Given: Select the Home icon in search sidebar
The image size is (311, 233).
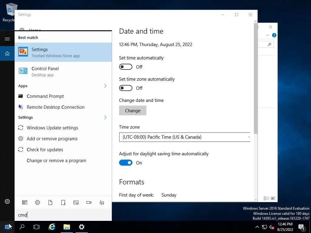Looking at the screenshot, I should click(7, 53).
